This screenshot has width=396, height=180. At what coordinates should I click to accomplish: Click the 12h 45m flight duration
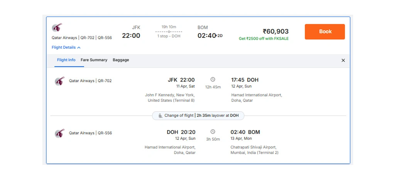click(x=213, y=87)
